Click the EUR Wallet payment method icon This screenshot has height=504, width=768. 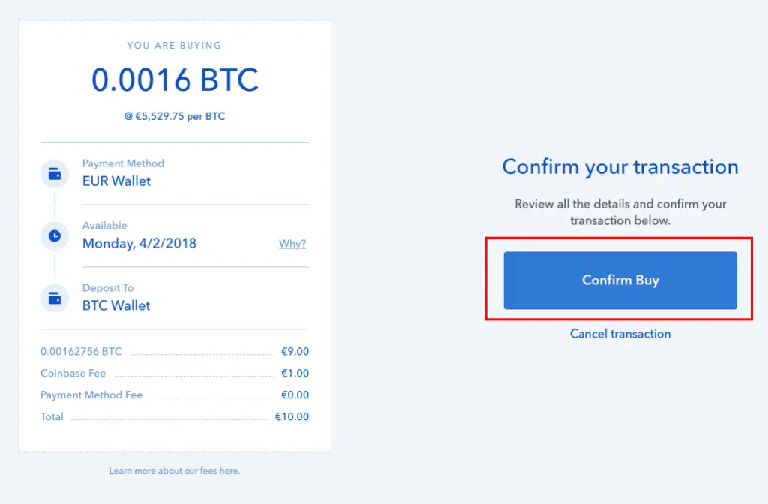tap(55, 174)
